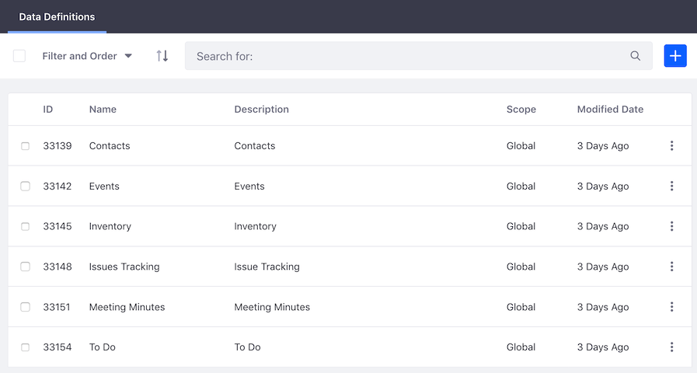Open actions menu for Inventory row
The image size is (697, 373).
[x=671, y=226]
